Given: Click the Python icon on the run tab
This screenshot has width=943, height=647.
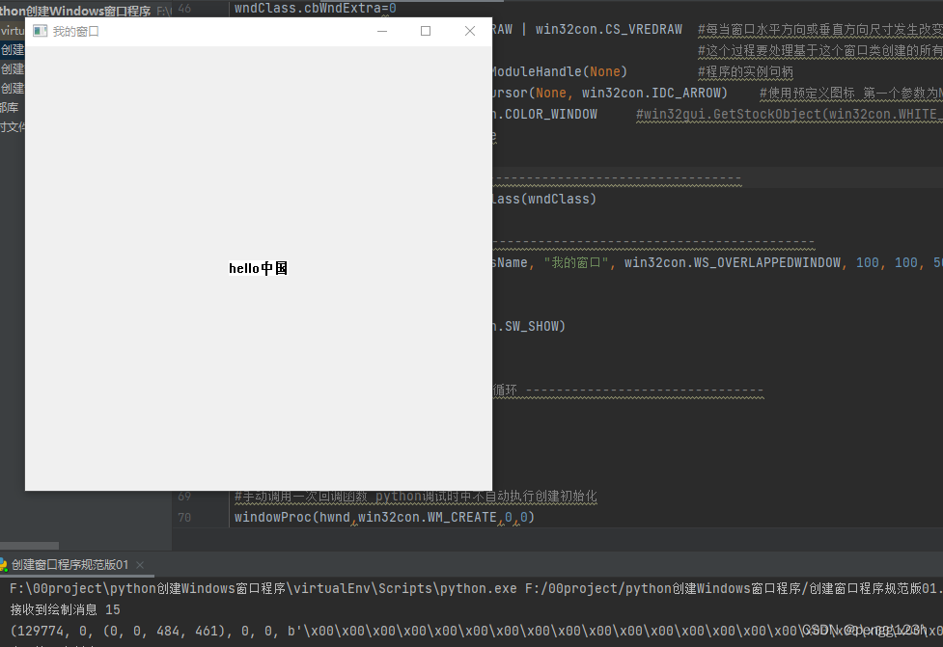Looking at the screenshot, I should coord(7,566).
